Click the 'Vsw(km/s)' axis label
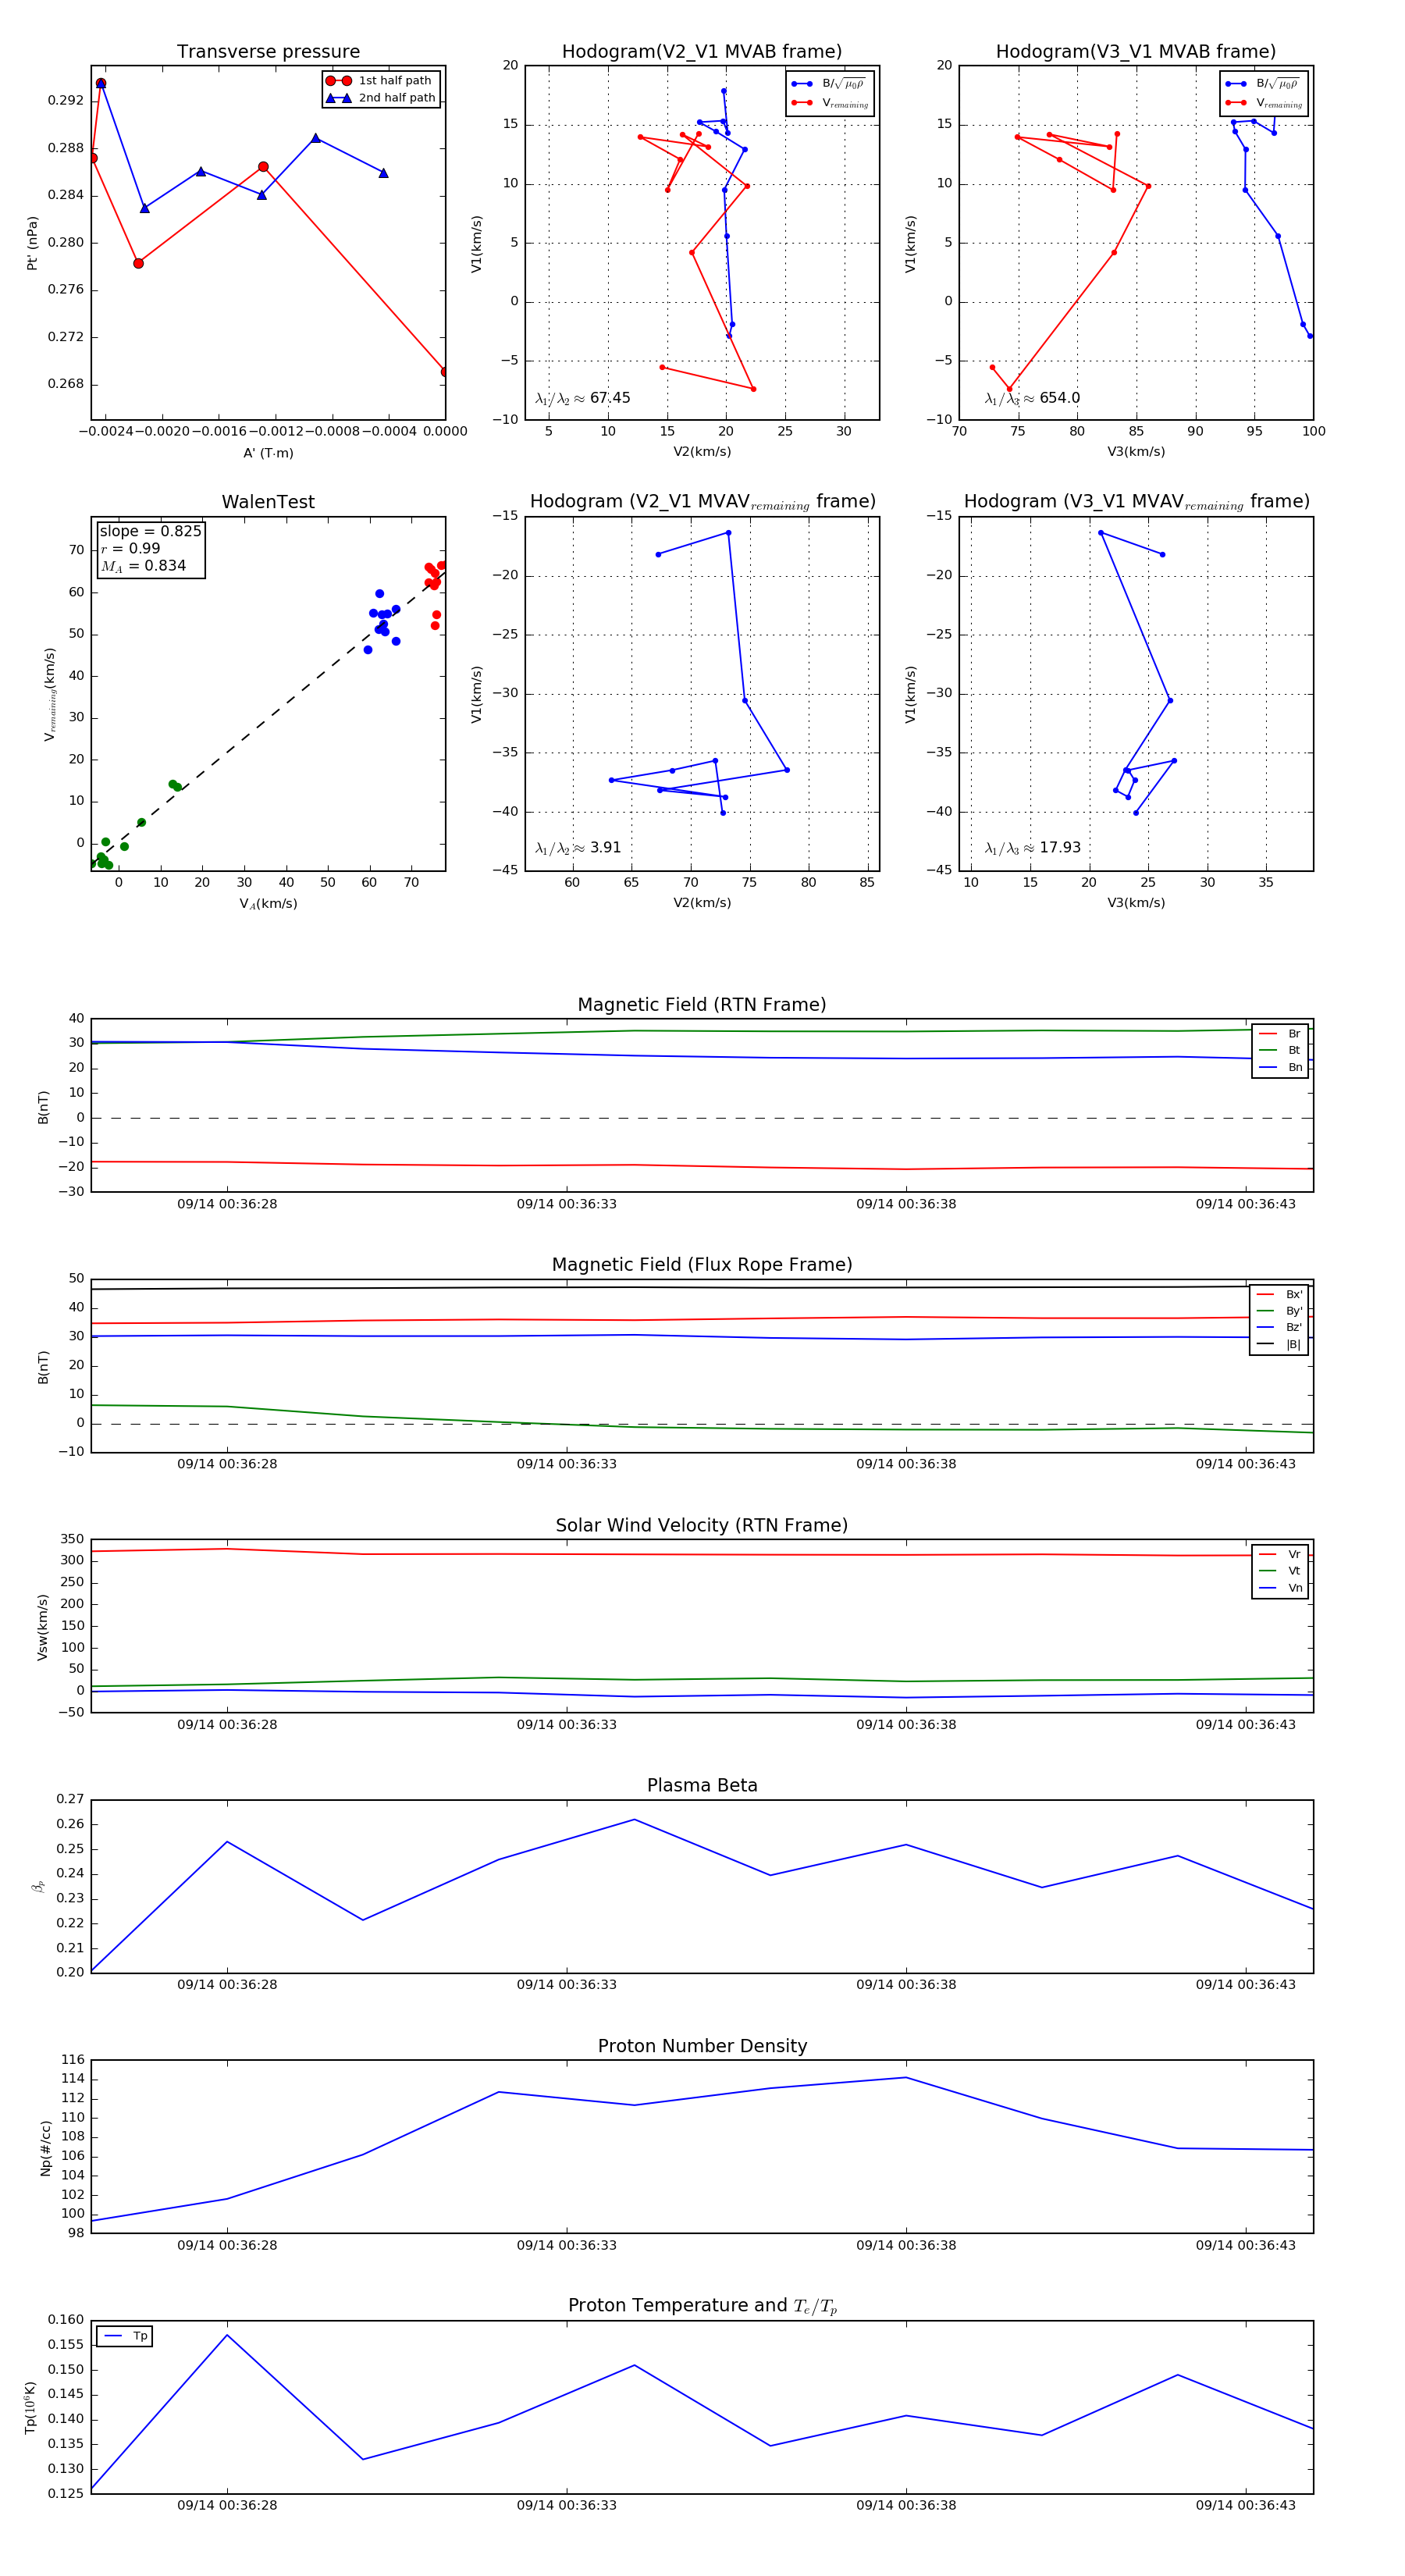 [x=42, y=1627]
